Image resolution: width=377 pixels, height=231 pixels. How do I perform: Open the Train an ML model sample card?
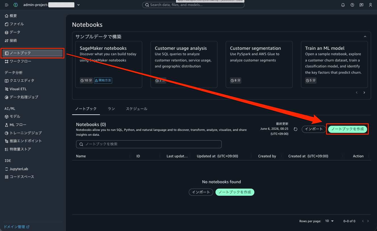334,64
